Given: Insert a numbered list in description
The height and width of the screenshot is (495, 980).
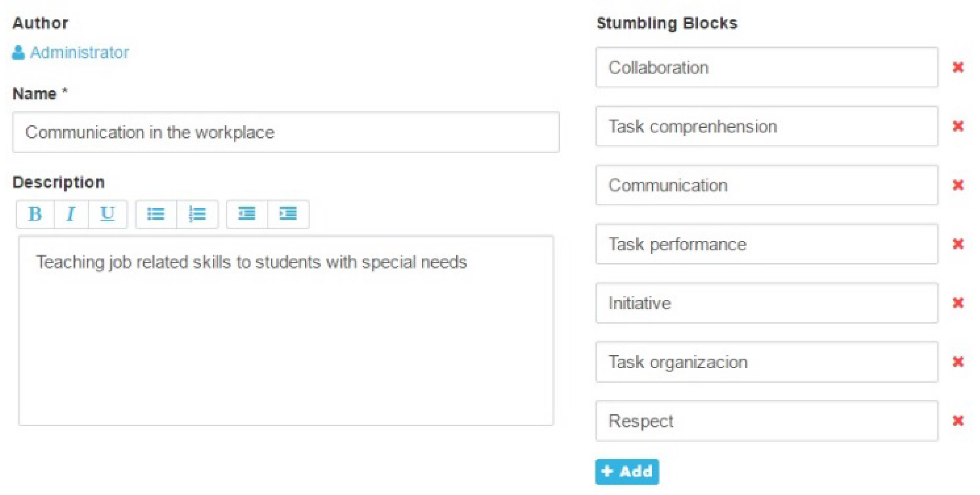Looking at the screenshot, I should pos(197,214).
